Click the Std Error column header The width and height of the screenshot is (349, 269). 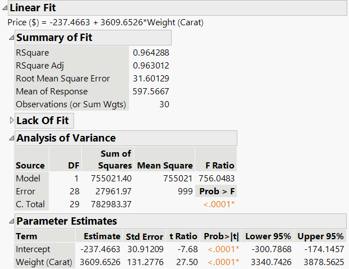point(144,237)
